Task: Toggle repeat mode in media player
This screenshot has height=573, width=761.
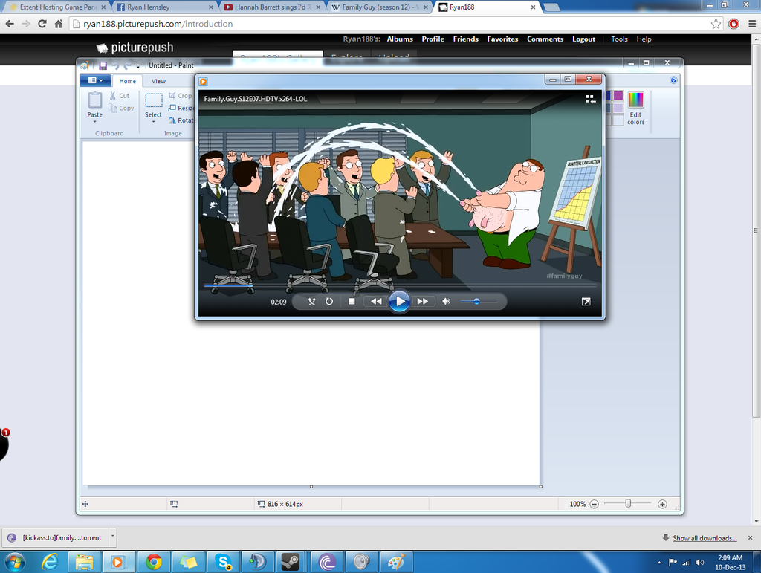Action: (x=329, y=301)
